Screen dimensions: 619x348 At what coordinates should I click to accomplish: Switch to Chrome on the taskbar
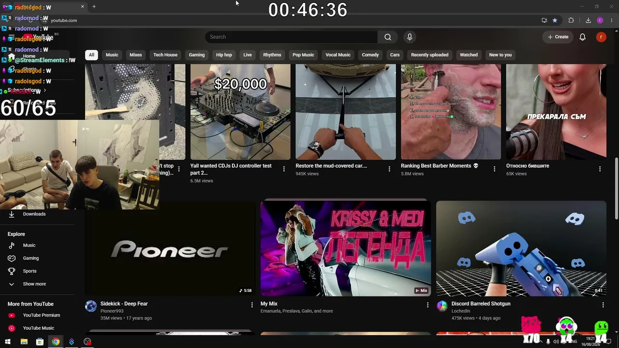(56, 342)
